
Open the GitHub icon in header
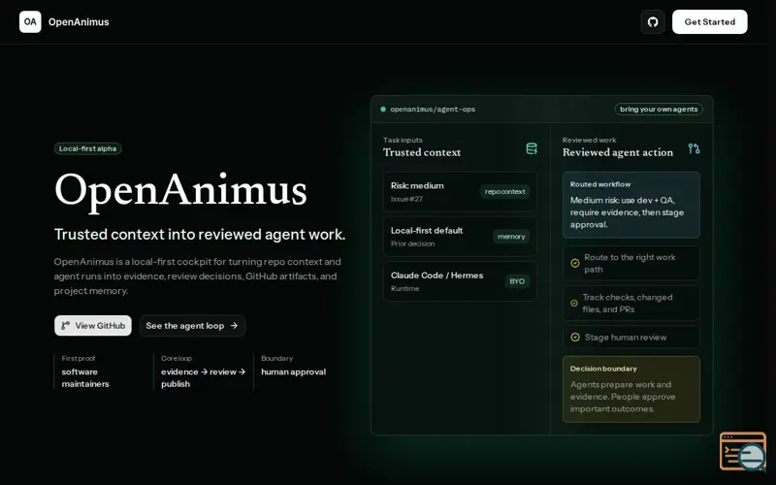click(653, 21)
